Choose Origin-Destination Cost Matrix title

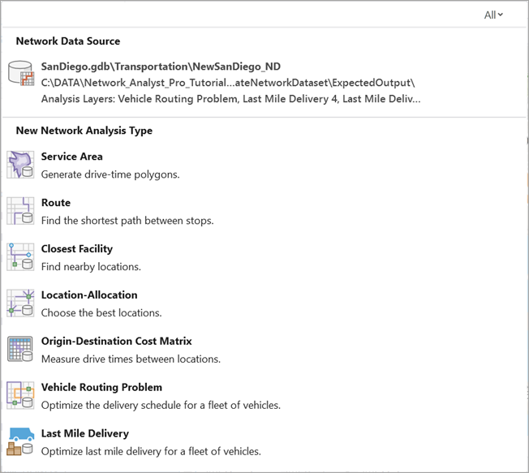click(117, 342)
